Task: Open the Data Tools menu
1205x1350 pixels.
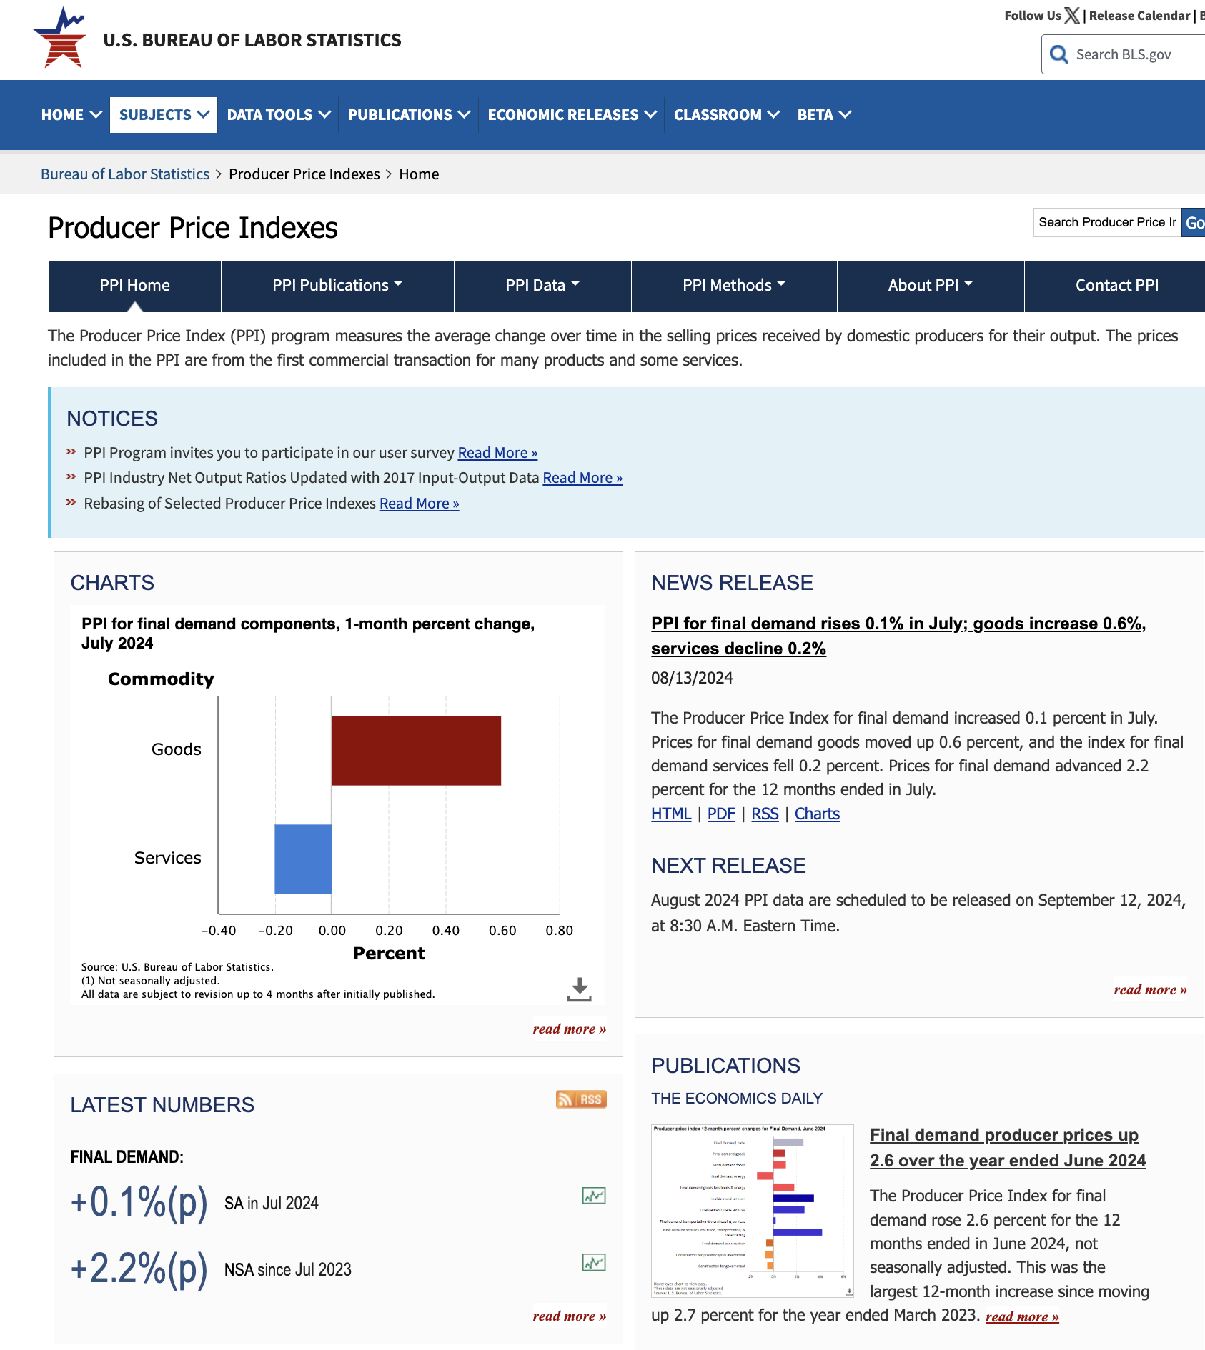Action: 278,115
